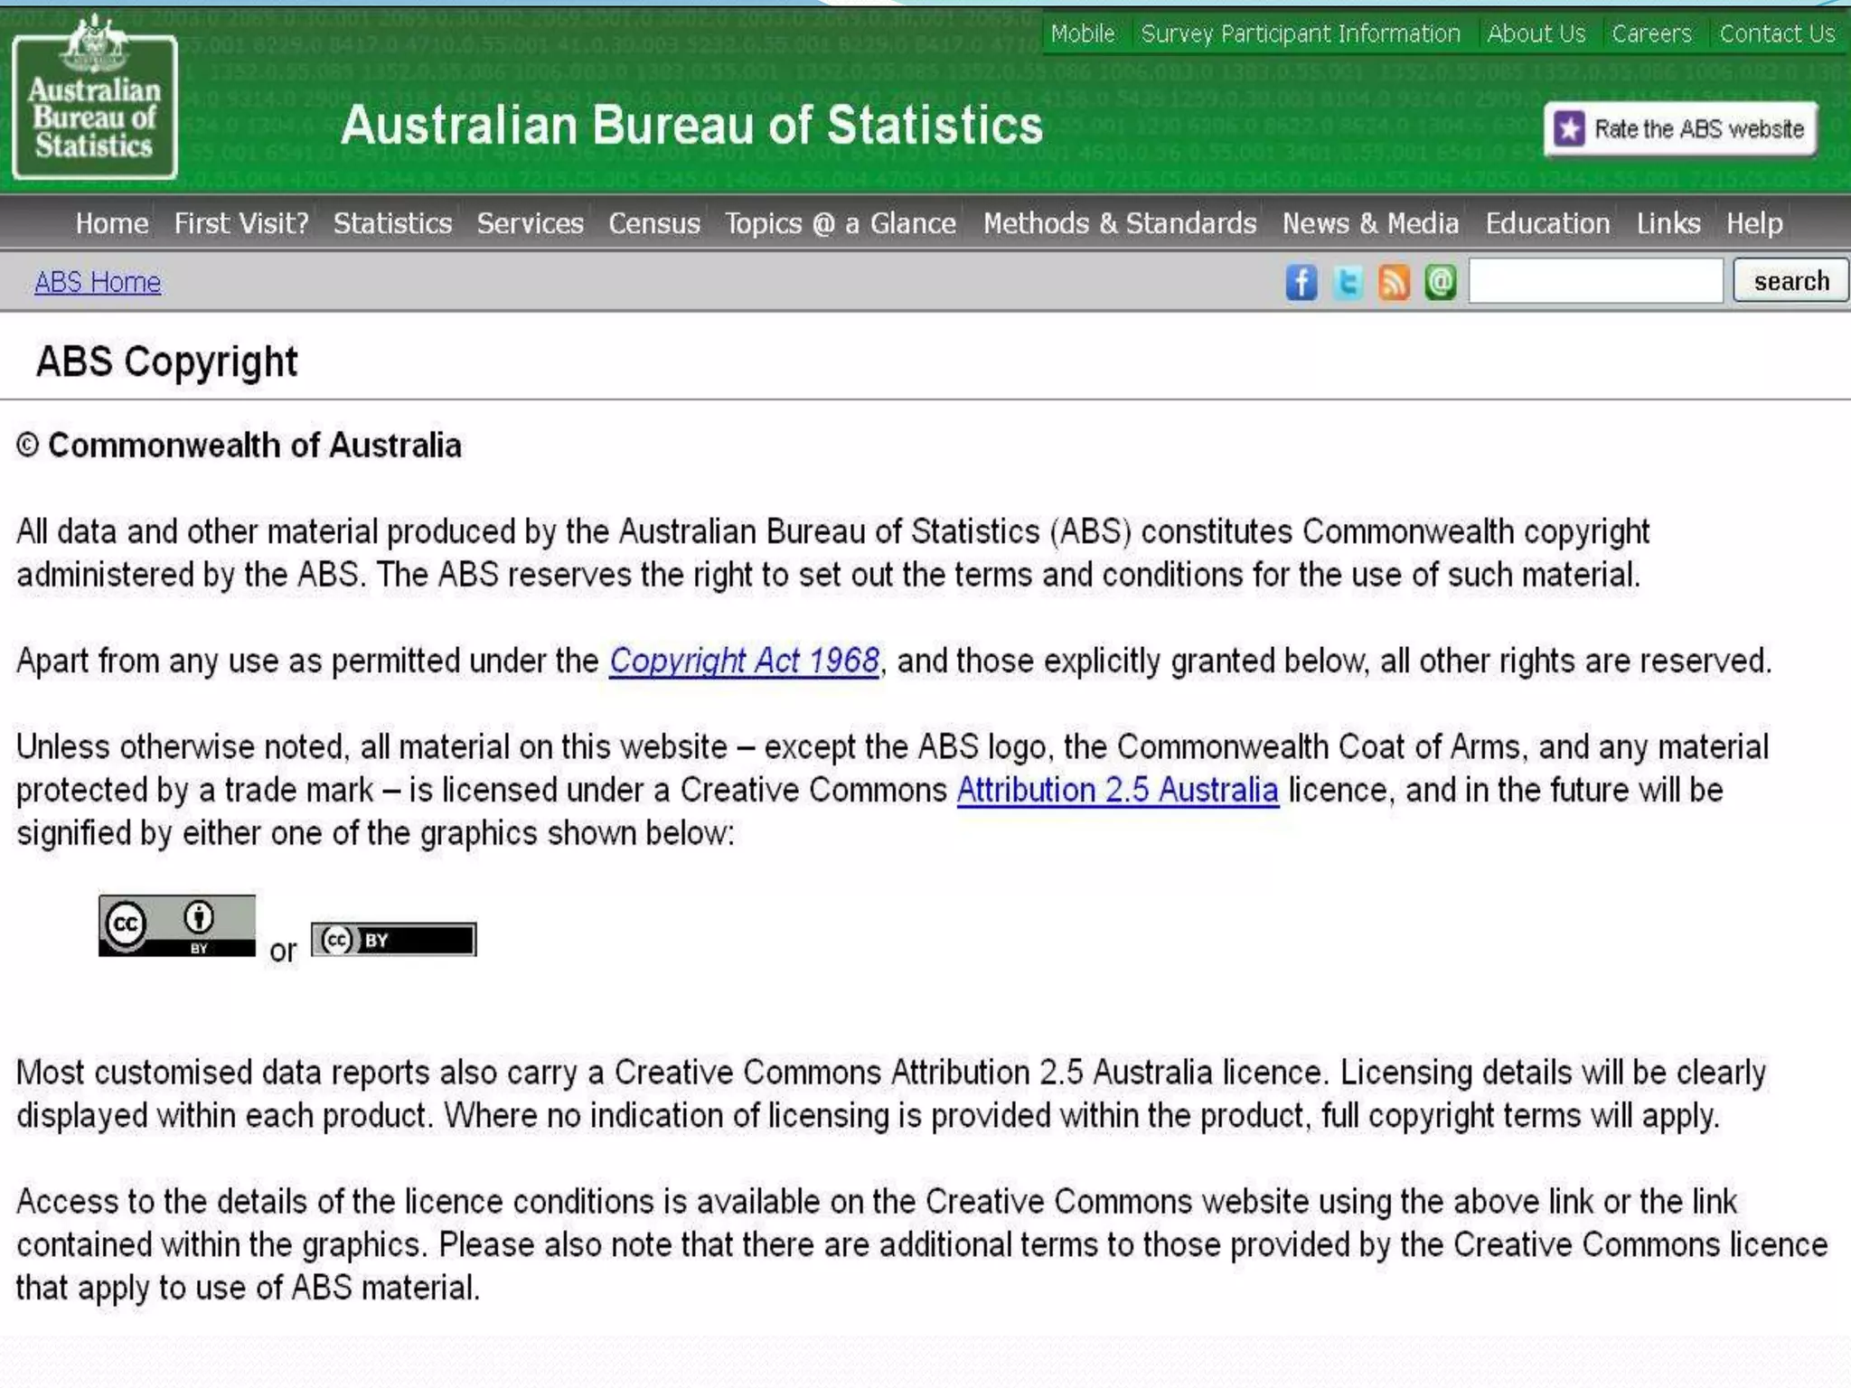Open Survey Participant Information link
Viewport: 1851px width, 1388px height.
tap(1301, 33)
